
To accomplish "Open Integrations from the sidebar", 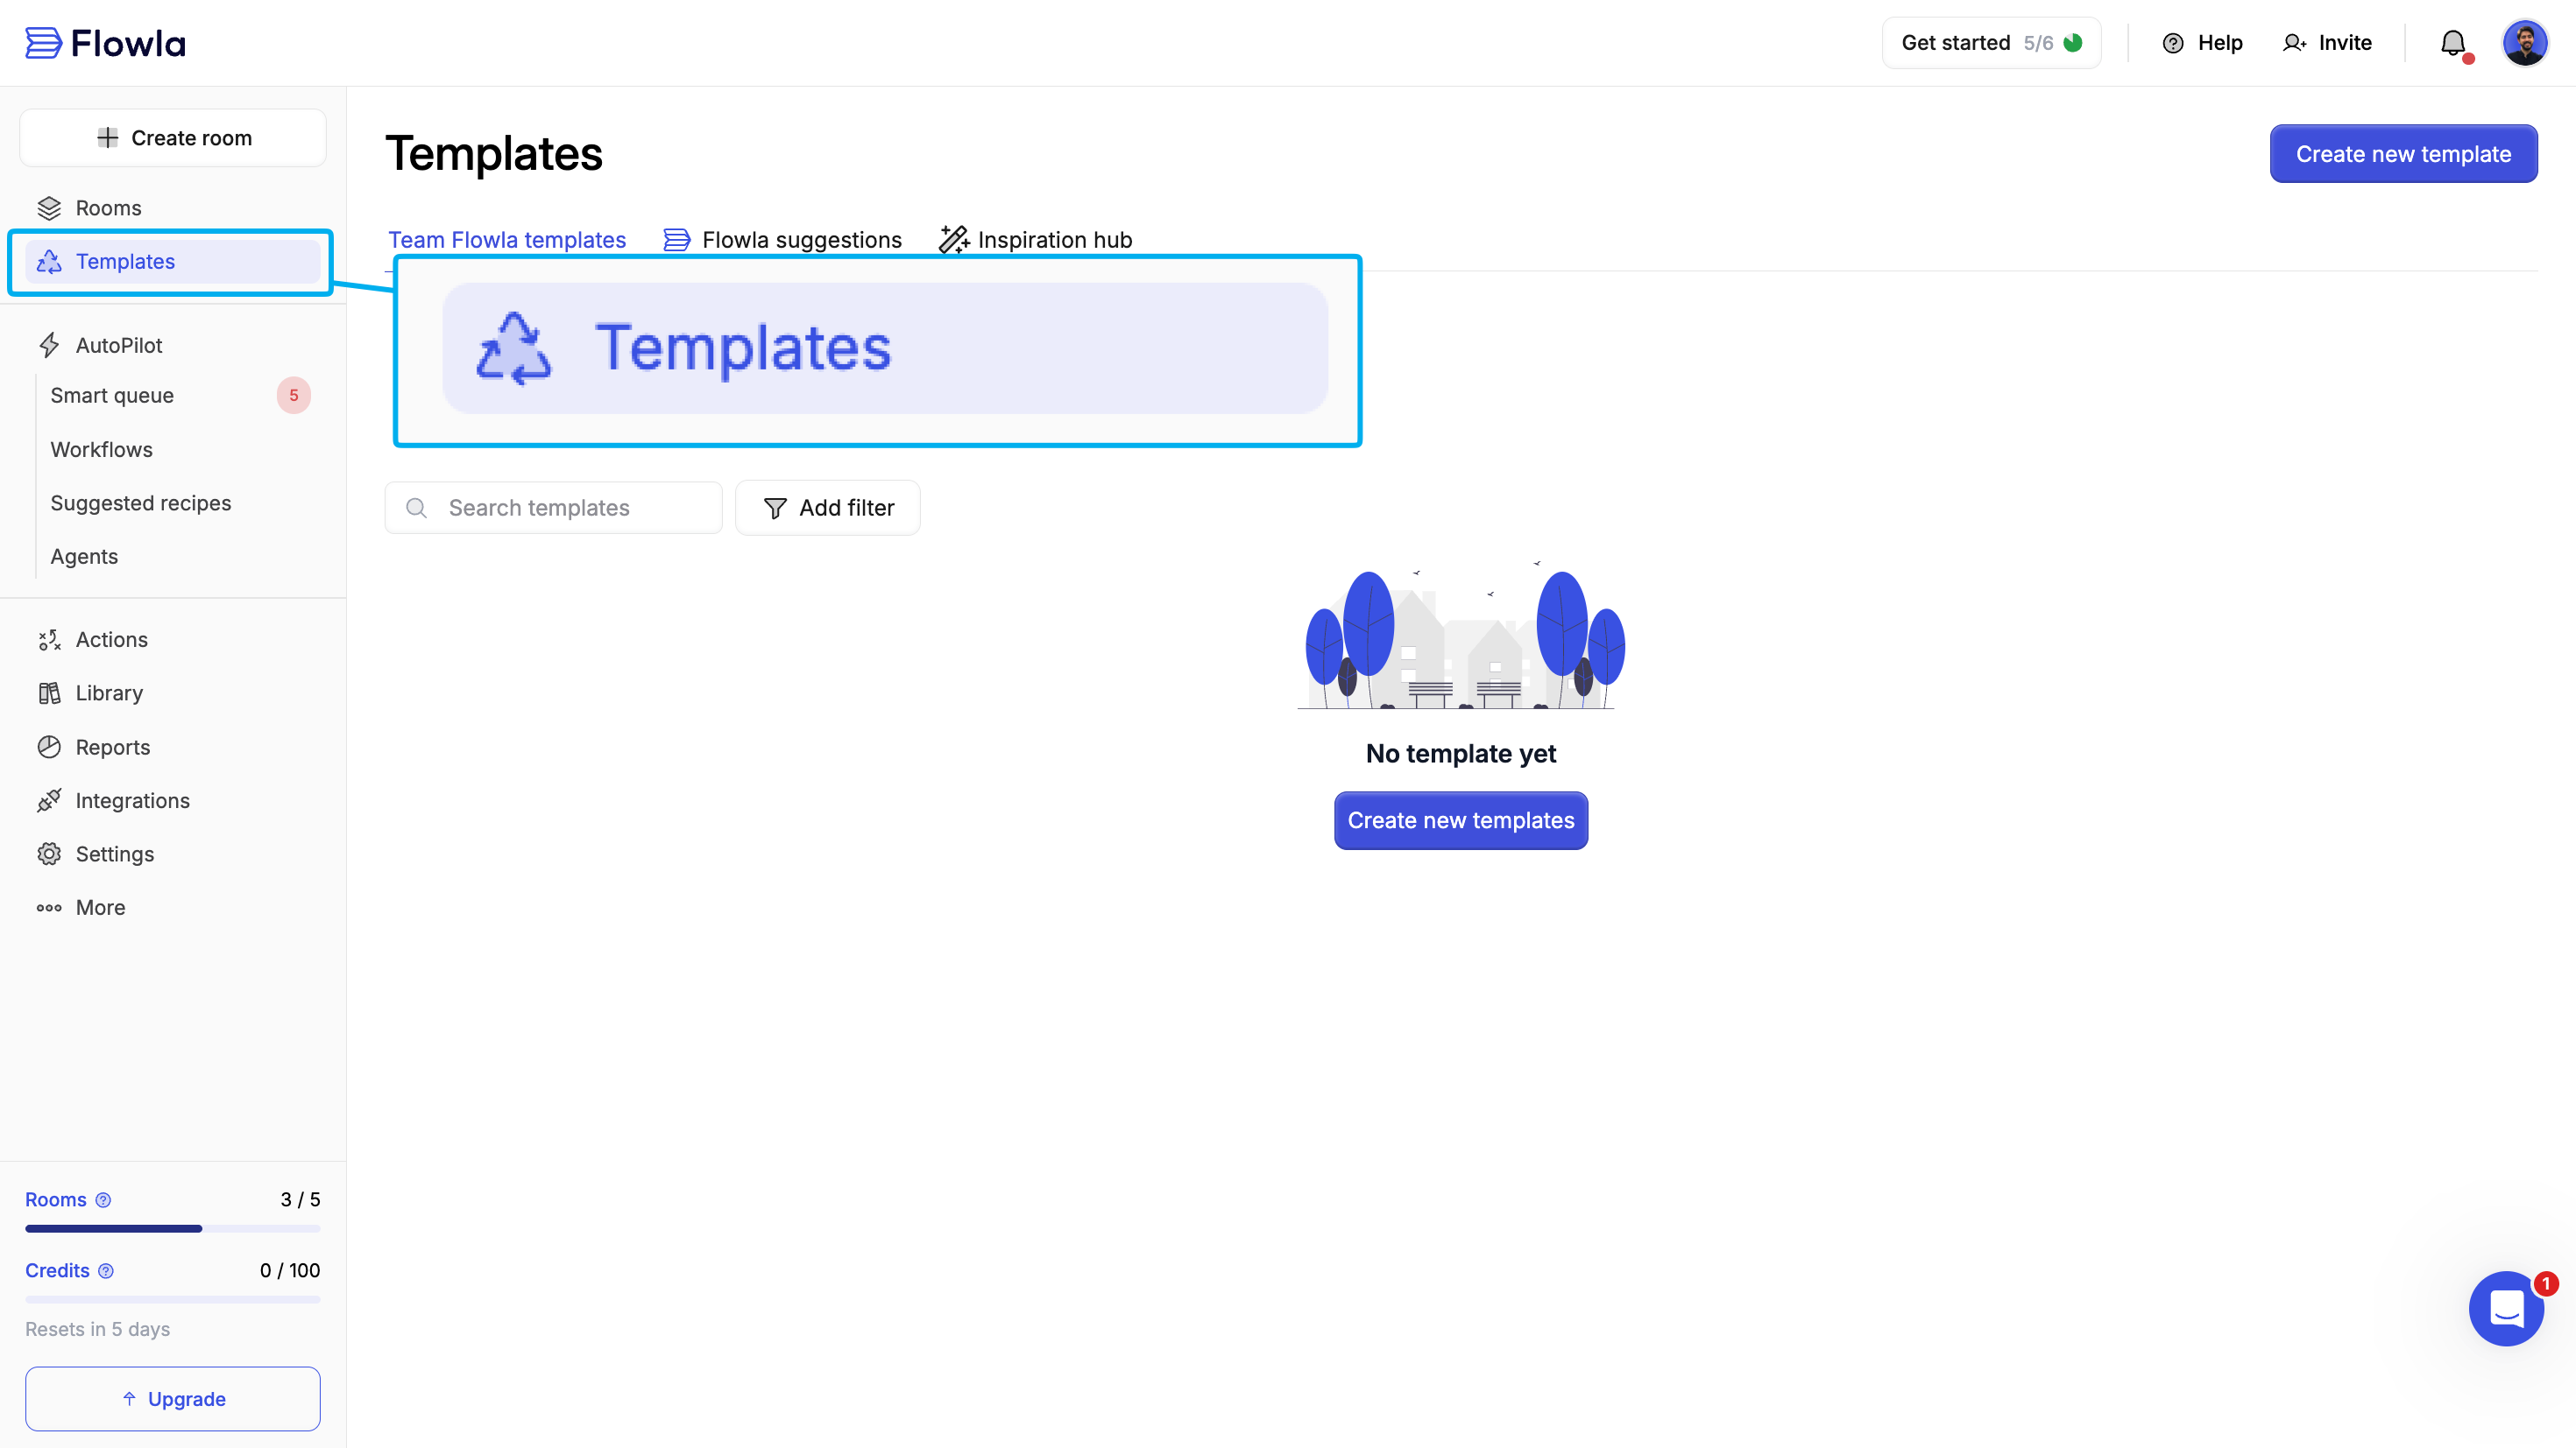I will (x=132, y=800).
